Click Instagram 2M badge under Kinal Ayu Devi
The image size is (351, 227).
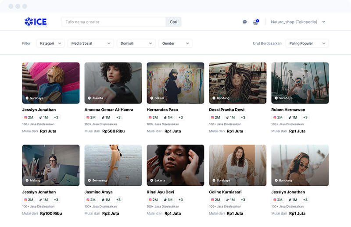153,200
